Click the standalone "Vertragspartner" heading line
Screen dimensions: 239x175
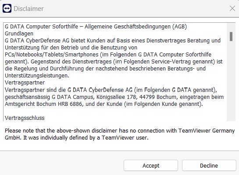pyautogui.click(x=25, y=83)
